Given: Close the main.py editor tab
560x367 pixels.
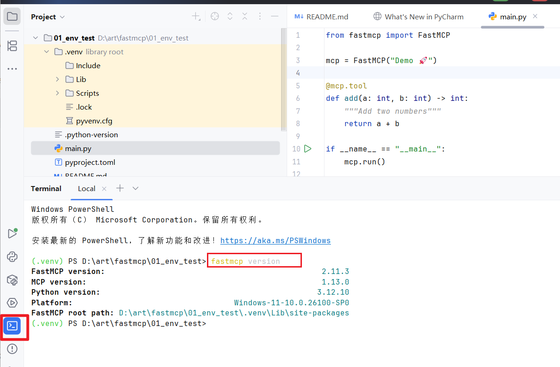Looking at the screenshot, I should (535, 17).
